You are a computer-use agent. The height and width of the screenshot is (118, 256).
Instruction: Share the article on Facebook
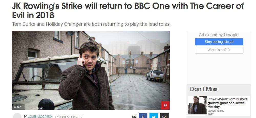pos(143,115)
